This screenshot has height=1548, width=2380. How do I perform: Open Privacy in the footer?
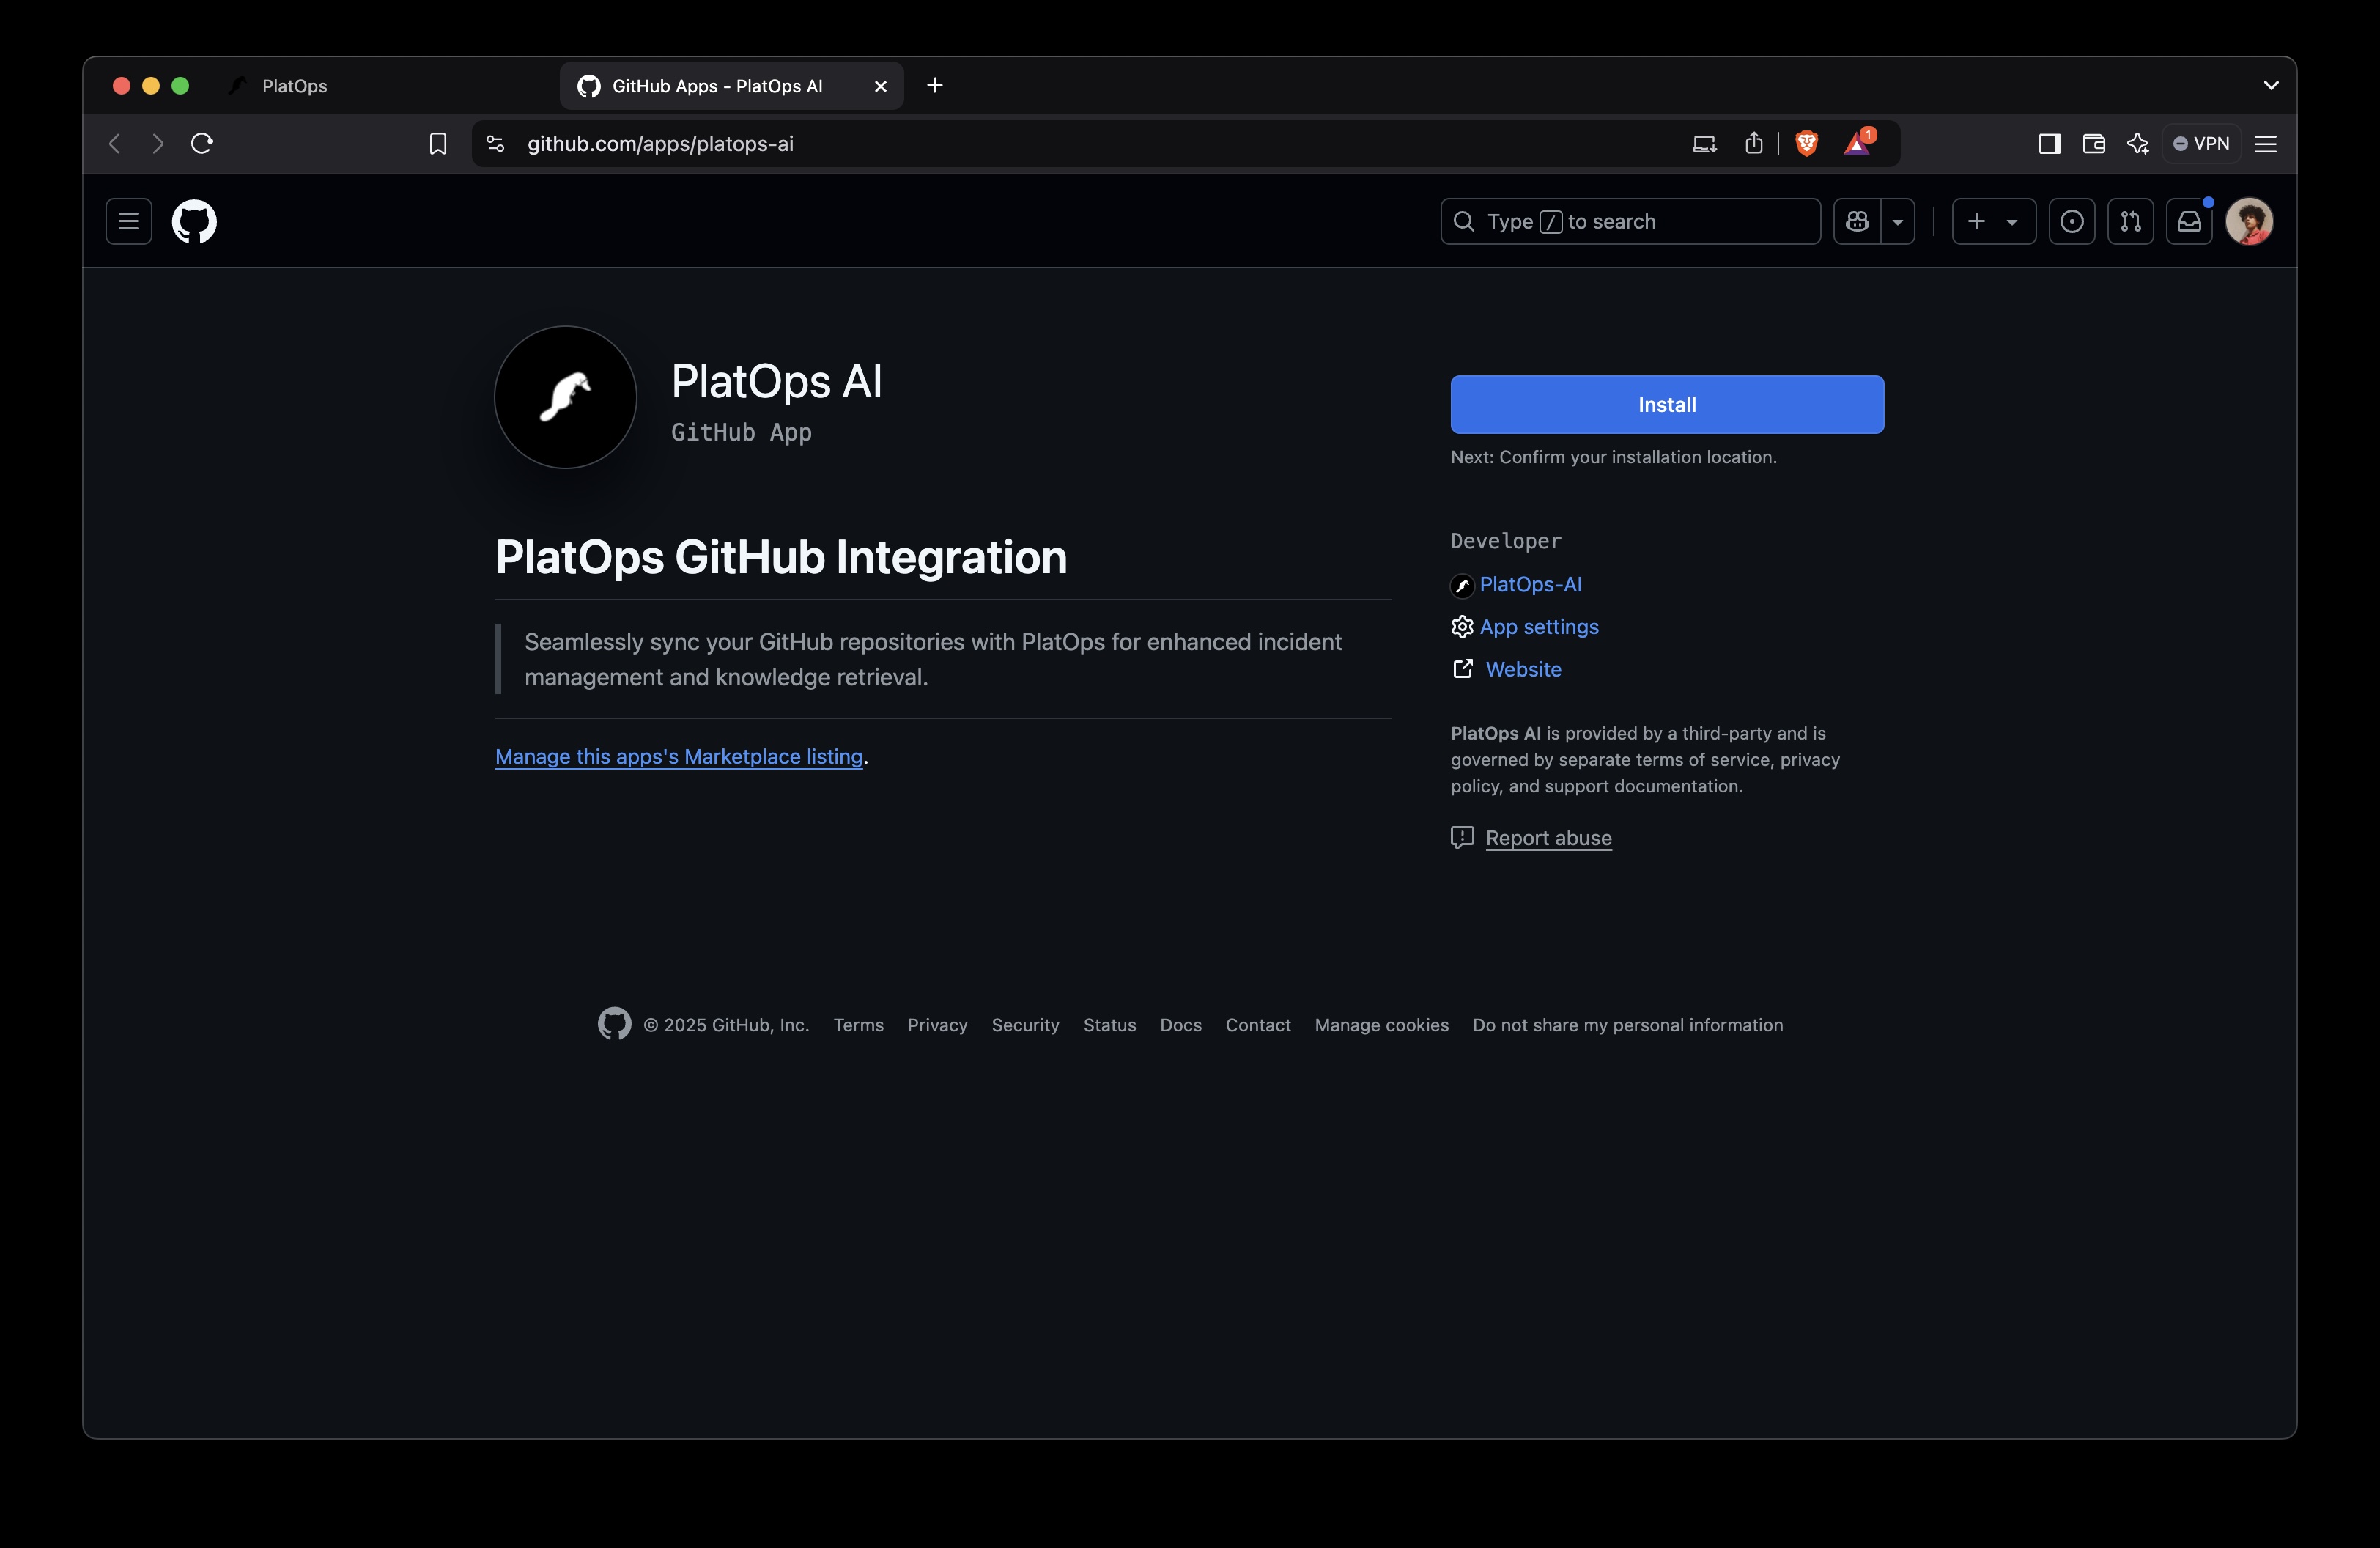[937, 1025]
